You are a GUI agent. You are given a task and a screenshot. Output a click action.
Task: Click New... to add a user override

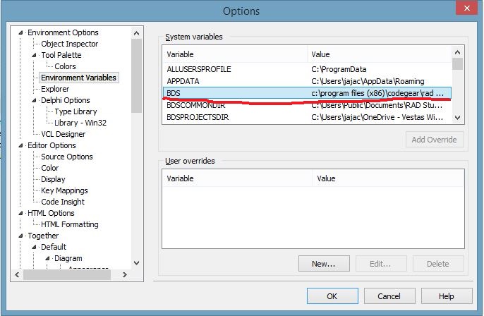pyautogui.click(x=322, y=264)
